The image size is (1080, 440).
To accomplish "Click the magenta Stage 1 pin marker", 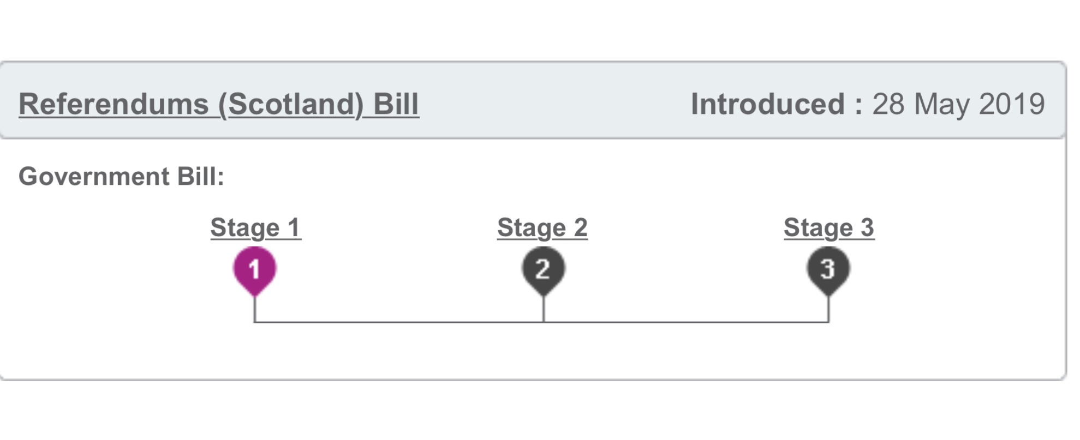I will (x=255, y=269).
